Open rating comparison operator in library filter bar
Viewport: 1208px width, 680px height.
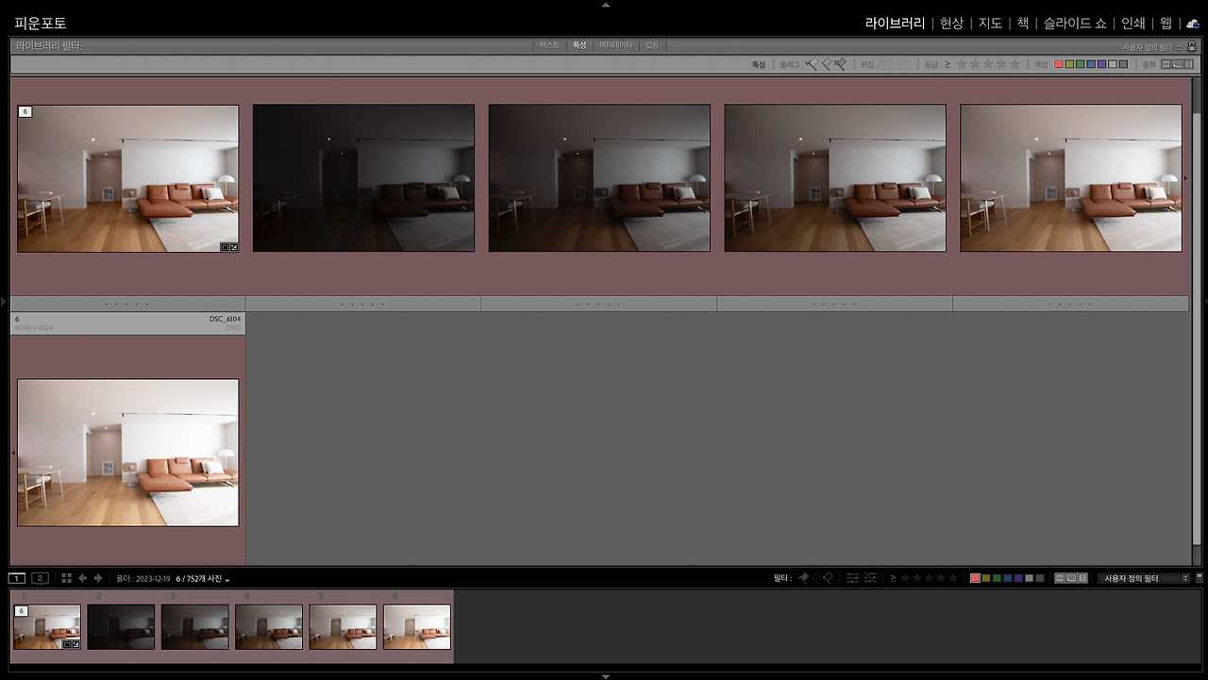click(x=947, y=64)
